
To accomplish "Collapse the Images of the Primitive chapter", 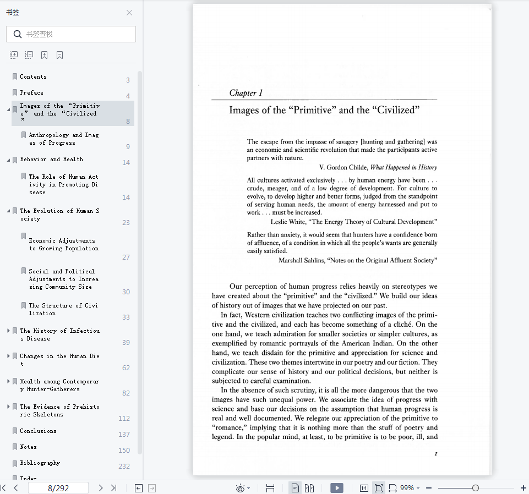I will 8,109.
